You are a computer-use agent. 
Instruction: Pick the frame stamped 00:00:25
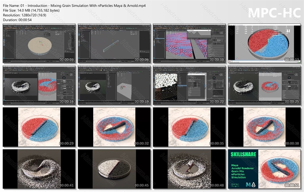coord(264,85)
